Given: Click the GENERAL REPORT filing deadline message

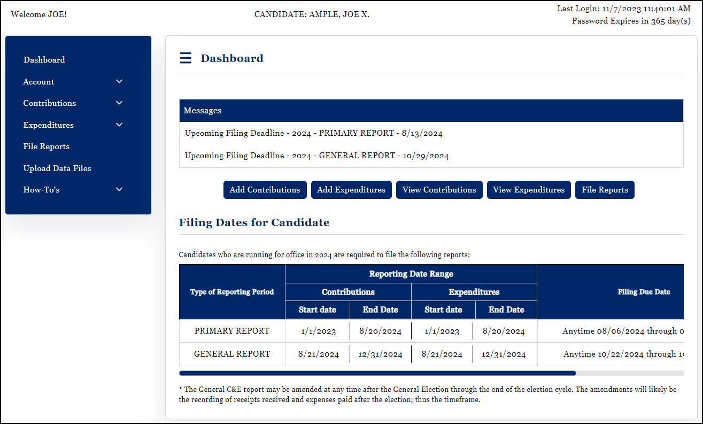Looking at the screenshot, I should 317,155.
